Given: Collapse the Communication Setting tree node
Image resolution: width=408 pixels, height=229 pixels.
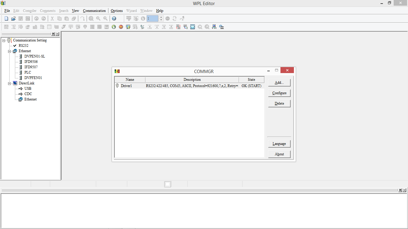Looking at the screenshot, I should pos(4,40).
